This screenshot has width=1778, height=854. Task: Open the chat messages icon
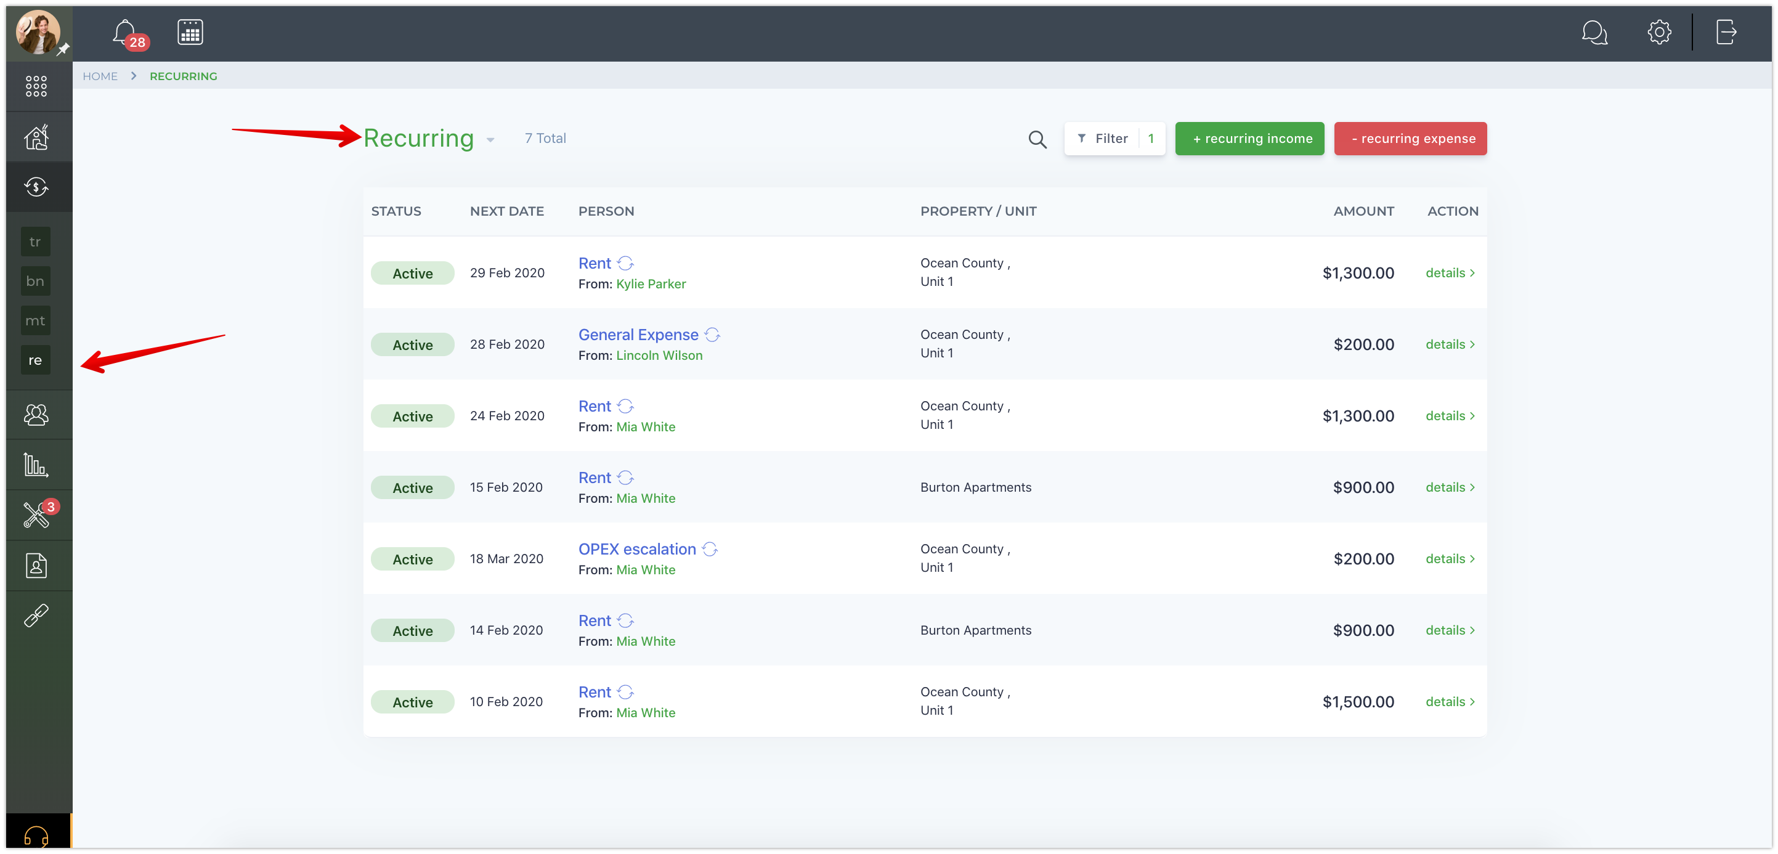1594,33
